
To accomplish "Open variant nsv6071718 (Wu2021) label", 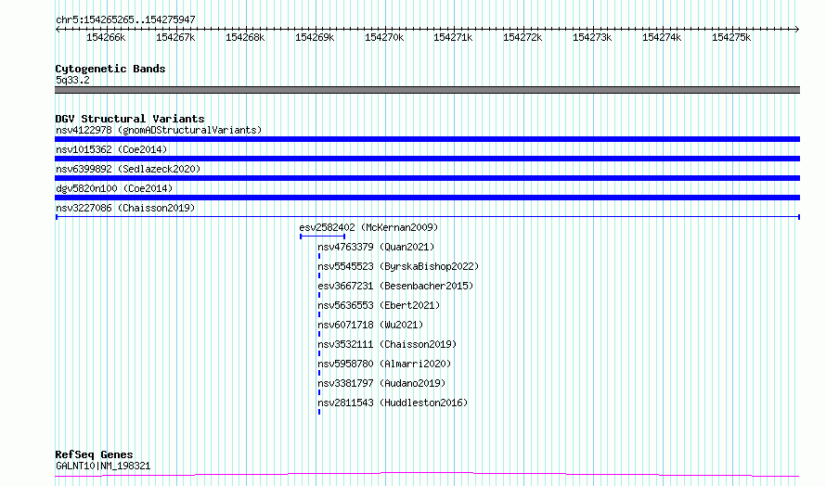I will [370, 325].
